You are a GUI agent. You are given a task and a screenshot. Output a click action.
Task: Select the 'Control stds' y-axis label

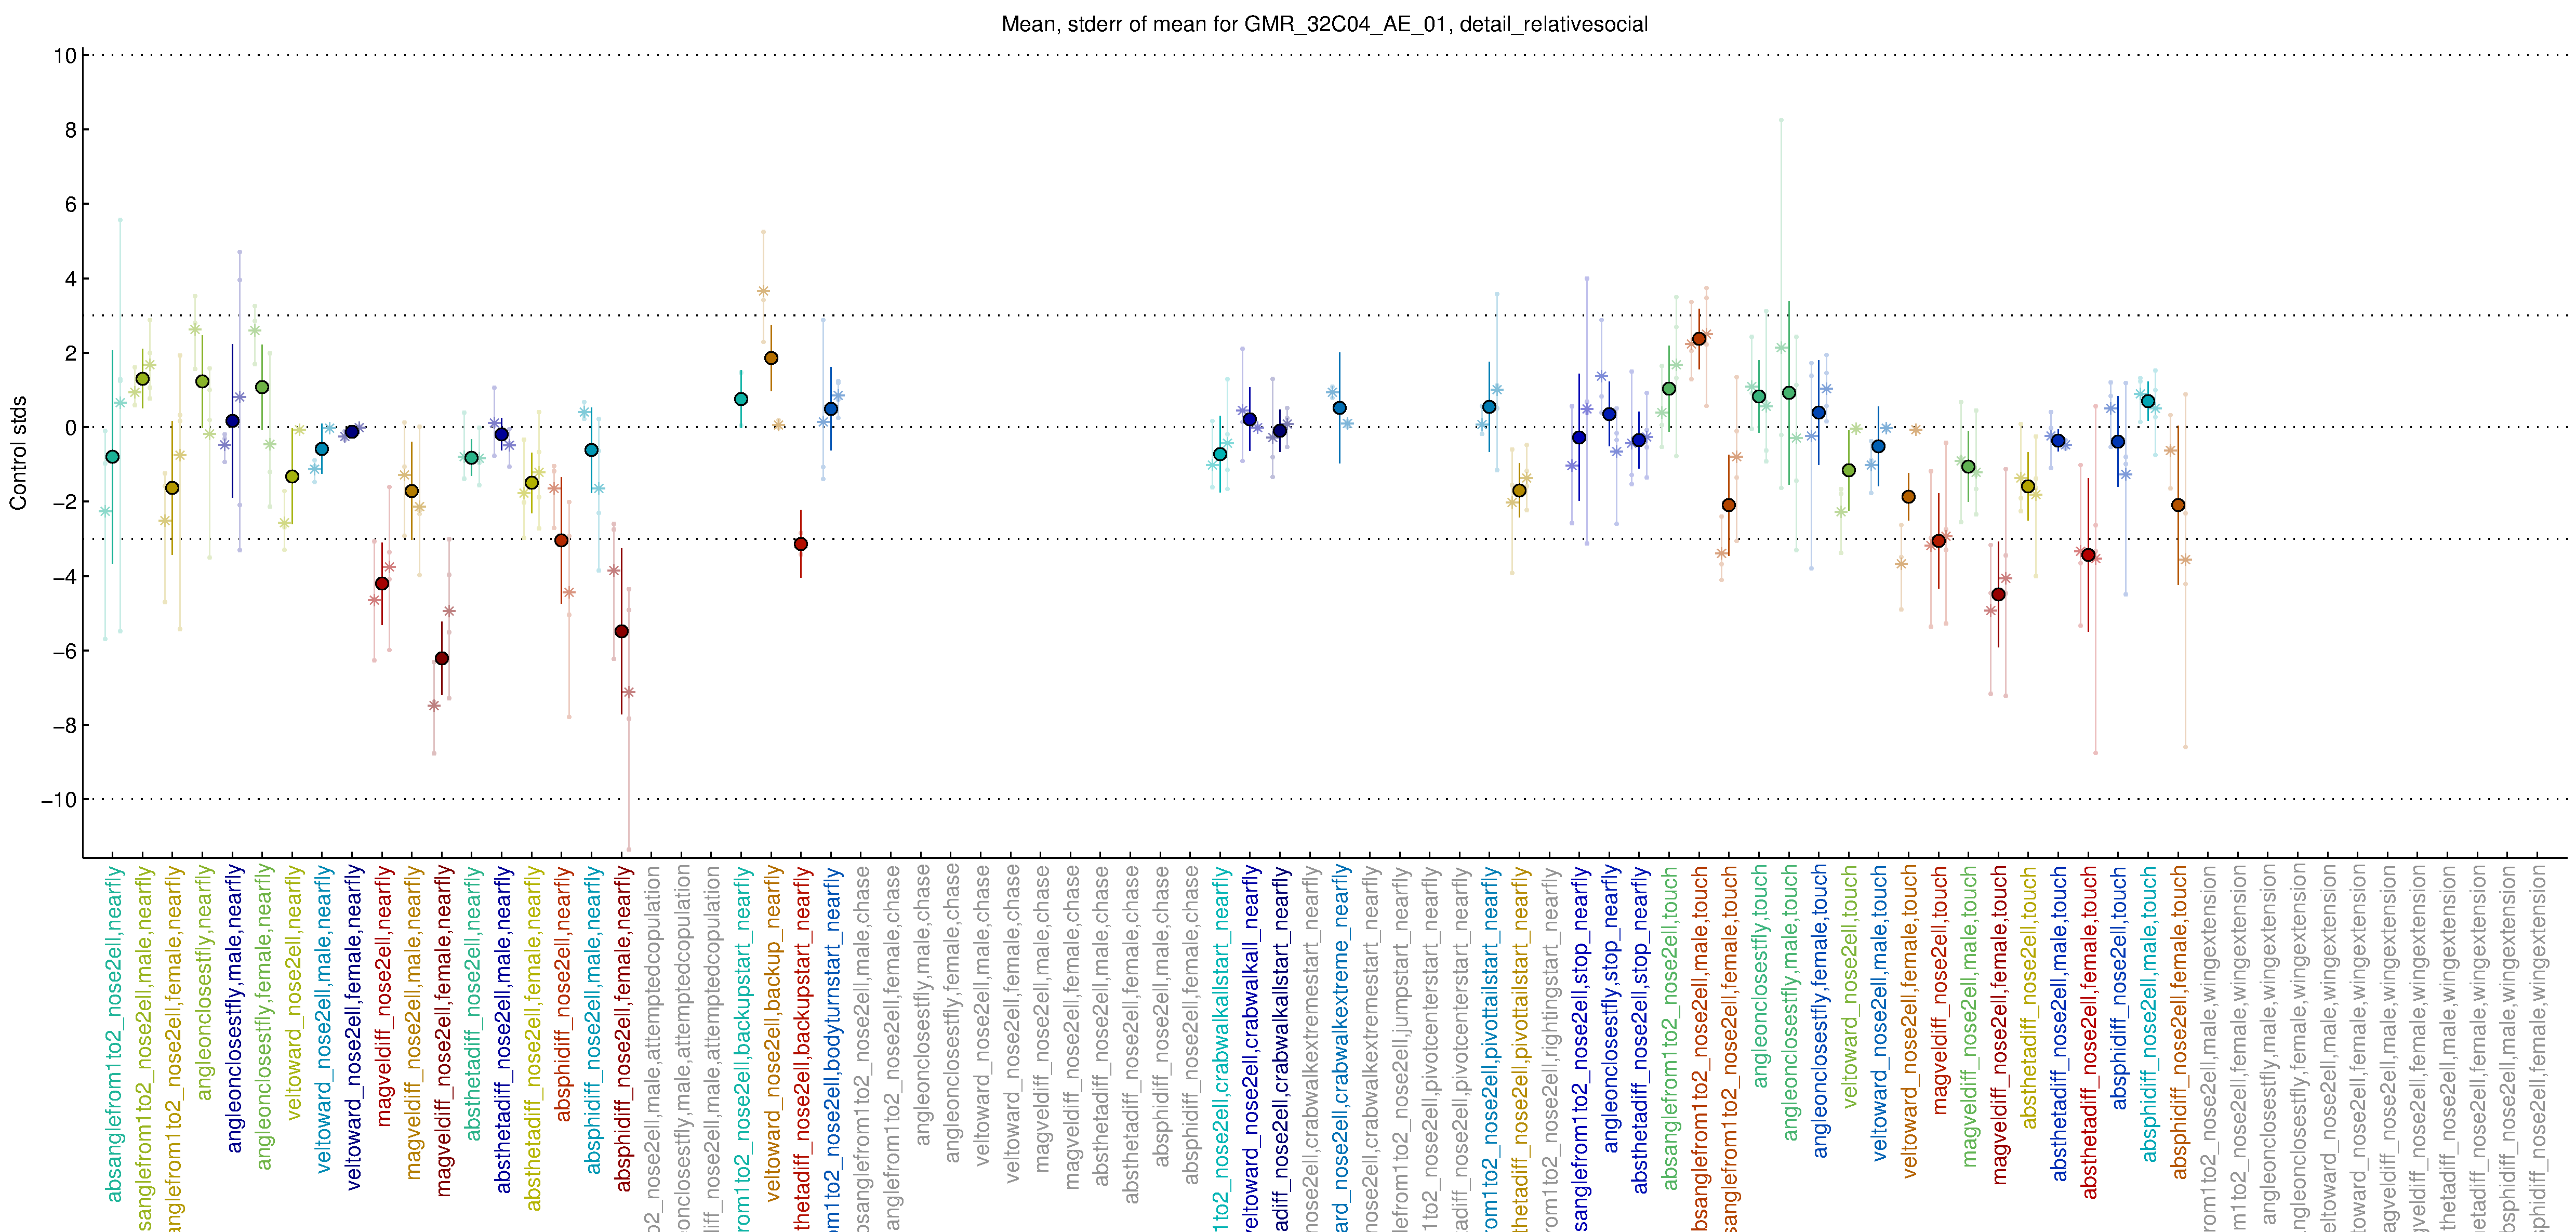18,453
